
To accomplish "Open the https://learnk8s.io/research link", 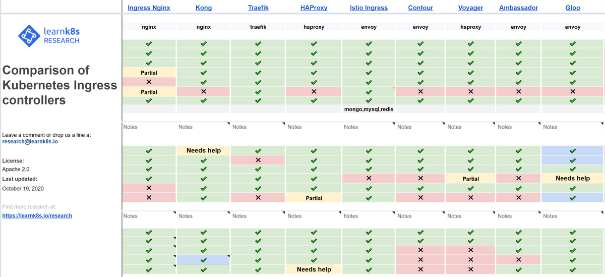I will (37, 215).
